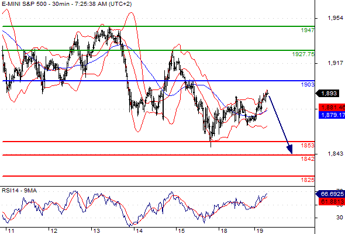Select the 1927.75 resistance level label

303,54
